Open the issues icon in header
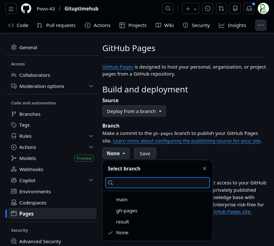 click(x=208, y=9)
